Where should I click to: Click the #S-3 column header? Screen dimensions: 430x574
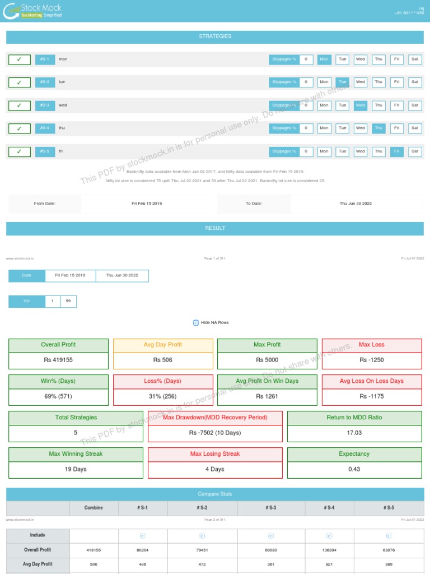pos(271,508)
